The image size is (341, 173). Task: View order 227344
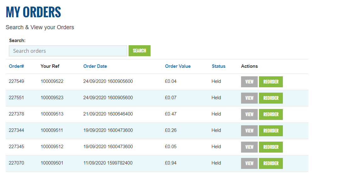tap(249, 131)
